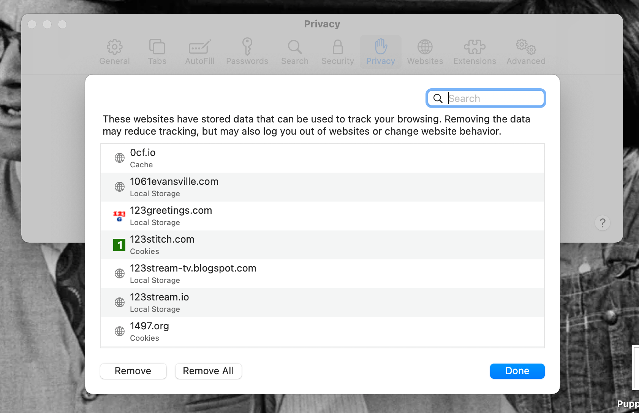Click the blue Done button
Image resolution: width=639 pixels, height=413 pixels.
(x=517, y=371)
